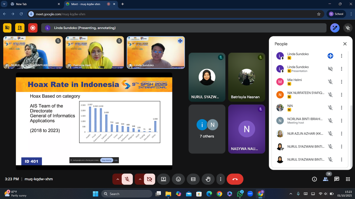Open the annotation pen tool
355x199 pixels.
(x=335, y=28)
